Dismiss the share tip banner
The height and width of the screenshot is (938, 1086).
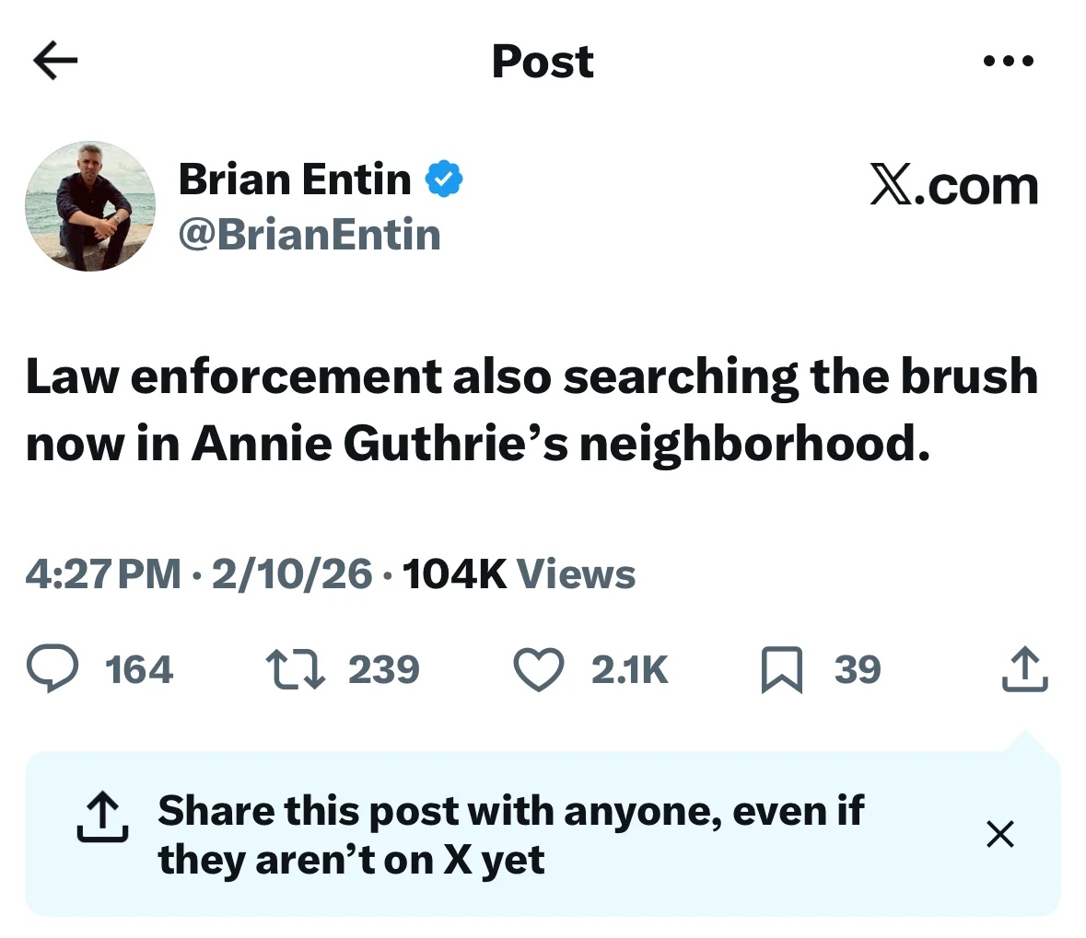999,834
